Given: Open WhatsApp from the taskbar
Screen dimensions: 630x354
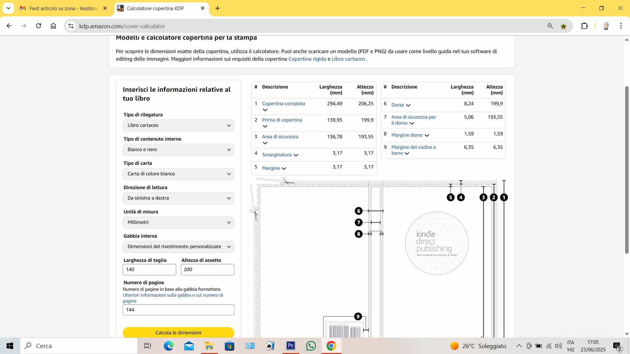Looking at the screenshot, I should 311,346.
